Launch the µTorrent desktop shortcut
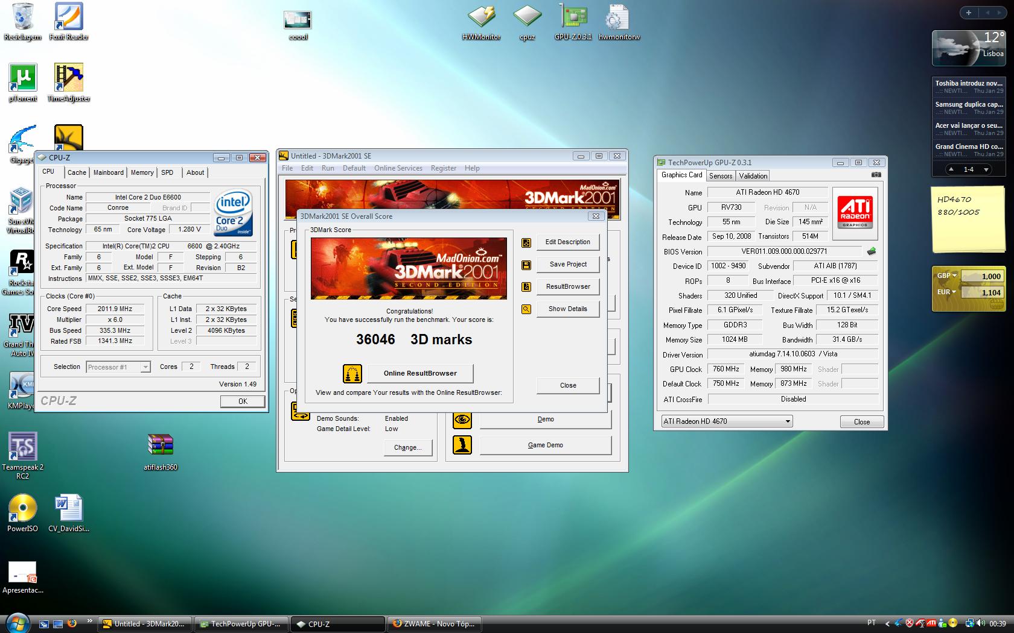 point(22,83)
